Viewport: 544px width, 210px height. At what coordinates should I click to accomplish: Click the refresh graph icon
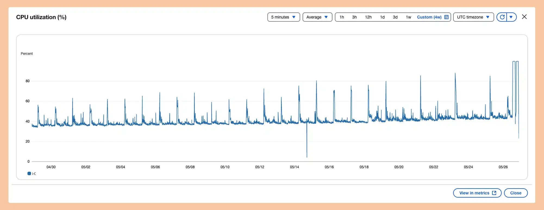coord(502,17)
